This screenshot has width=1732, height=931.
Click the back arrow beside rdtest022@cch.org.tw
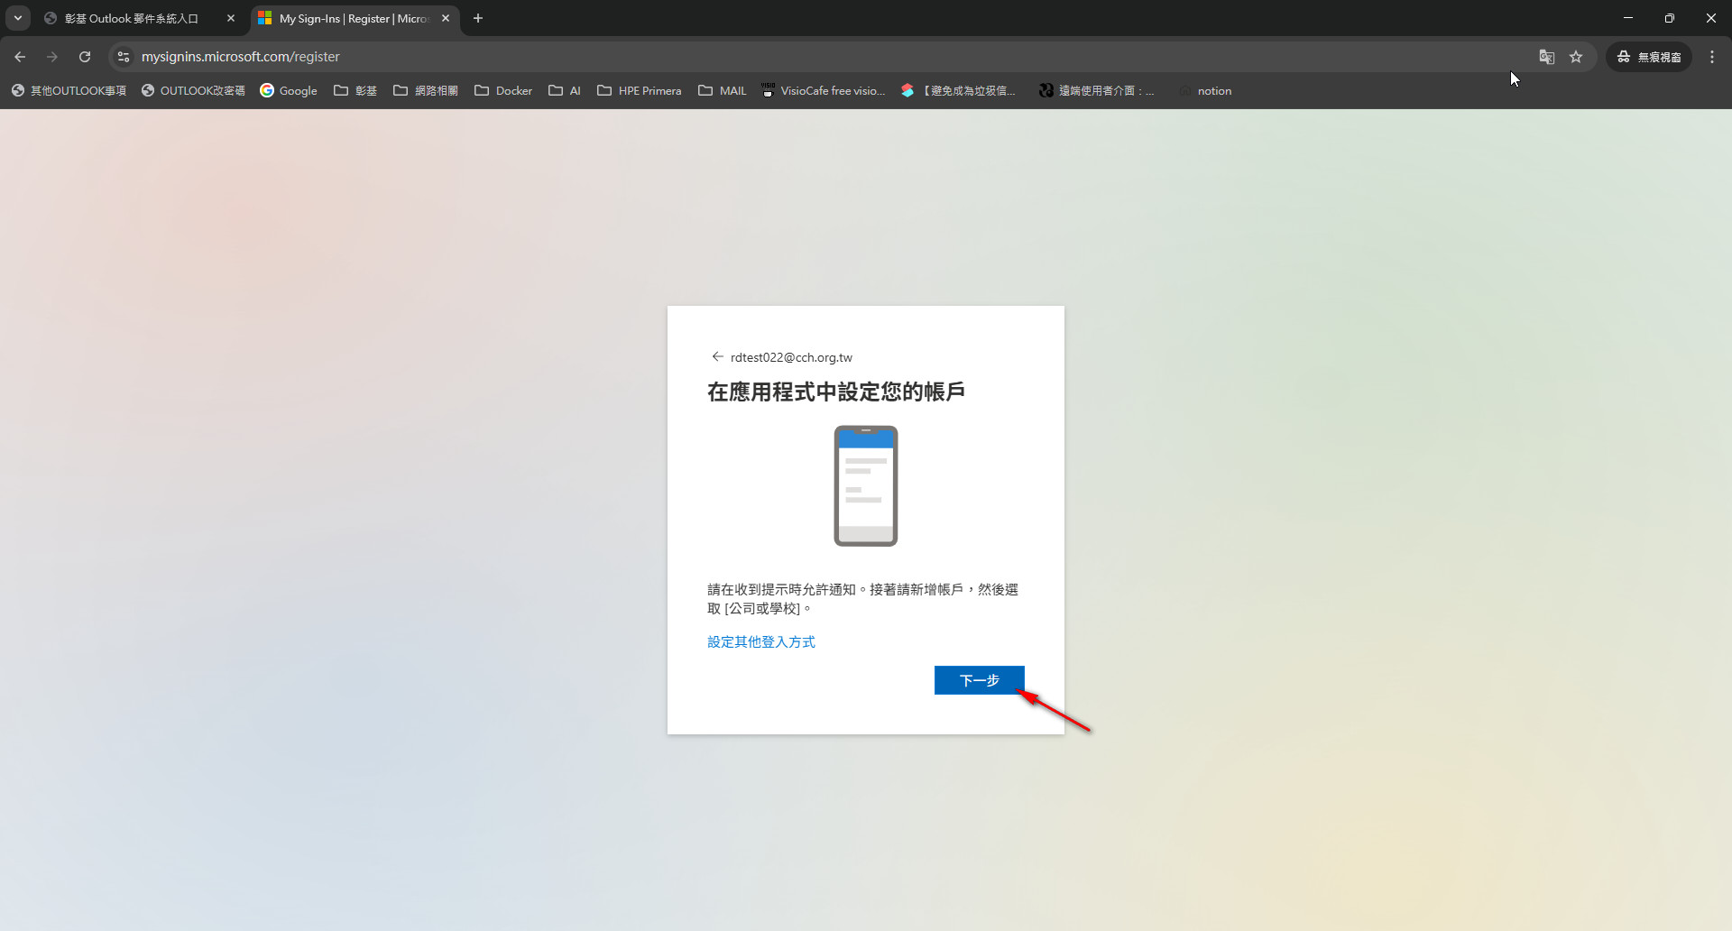(717, 356)
